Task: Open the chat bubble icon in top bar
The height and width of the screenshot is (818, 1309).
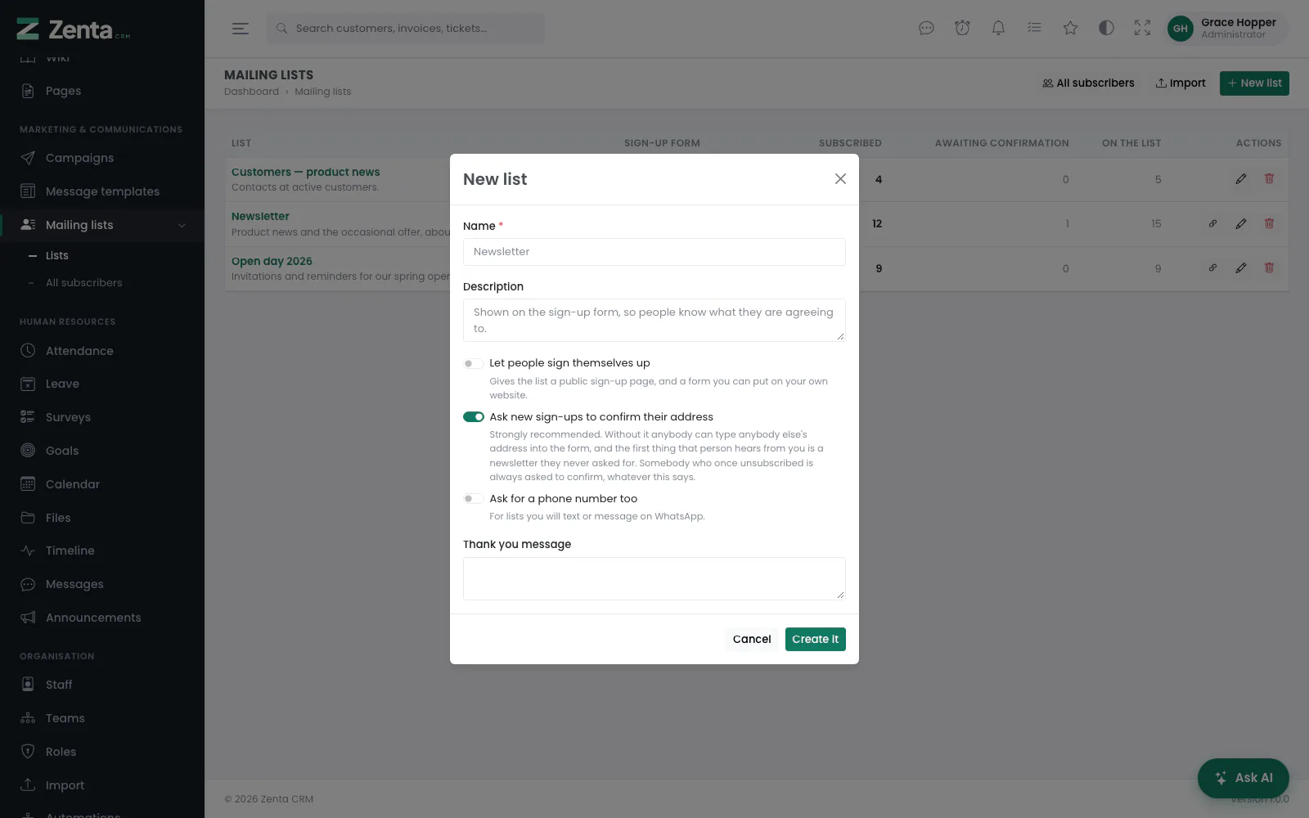Action: pyautogui.click(x=926, y=29)
